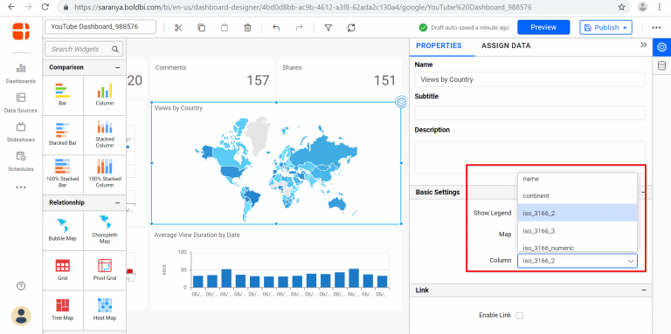Click the Delete trash toolbar icon
This screenshot has width=671, height=334.
point(247,28)
